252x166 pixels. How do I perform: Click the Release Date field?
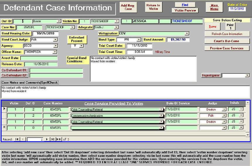point(41,64)
